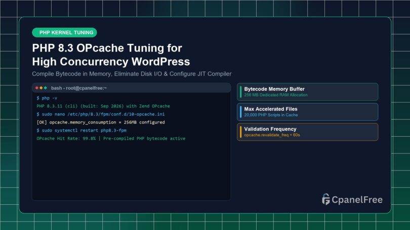
Task: Open the Max Accelerated Files card
Action: point(308,112)
